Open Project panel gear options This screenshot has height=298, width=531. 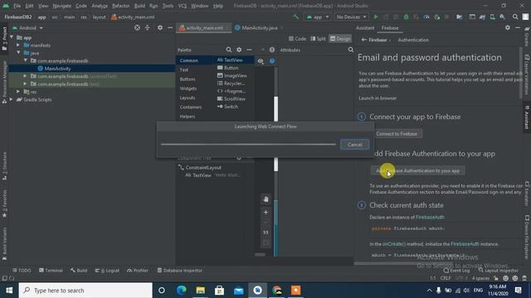tap(160, 27)
